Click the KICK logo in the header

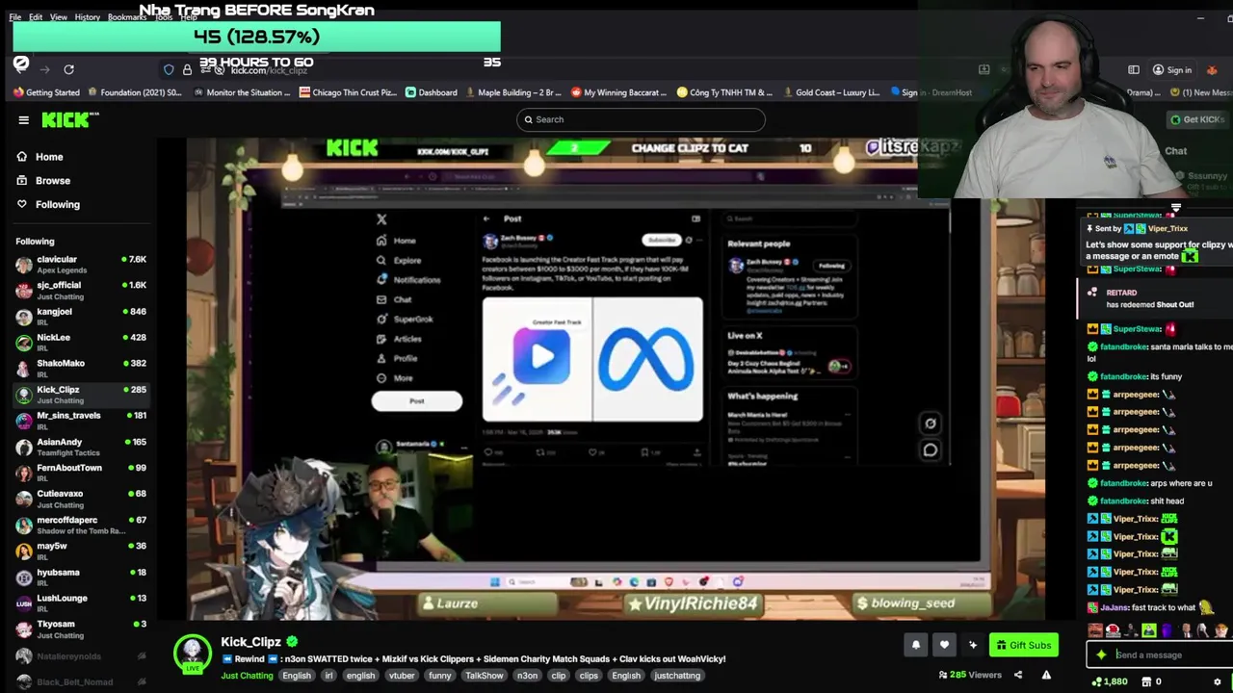pos(70,119)
